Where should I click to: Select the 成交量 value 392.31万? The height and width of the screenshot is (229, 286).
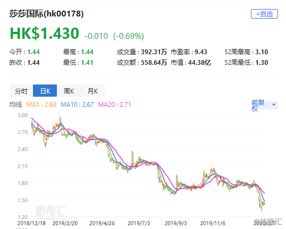154,52
